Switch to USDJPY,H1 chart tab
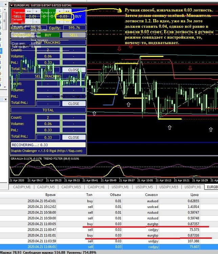This screenshot has width=218, height=254. pyautogui.click(x=193, y=187)
